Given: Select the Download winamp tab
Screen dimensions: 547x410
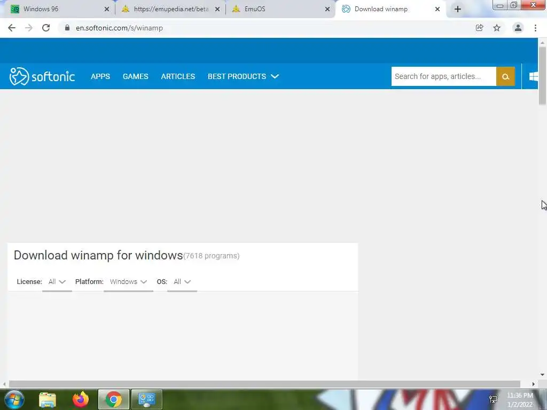Looking at the screenshot, I should [390, 9].
